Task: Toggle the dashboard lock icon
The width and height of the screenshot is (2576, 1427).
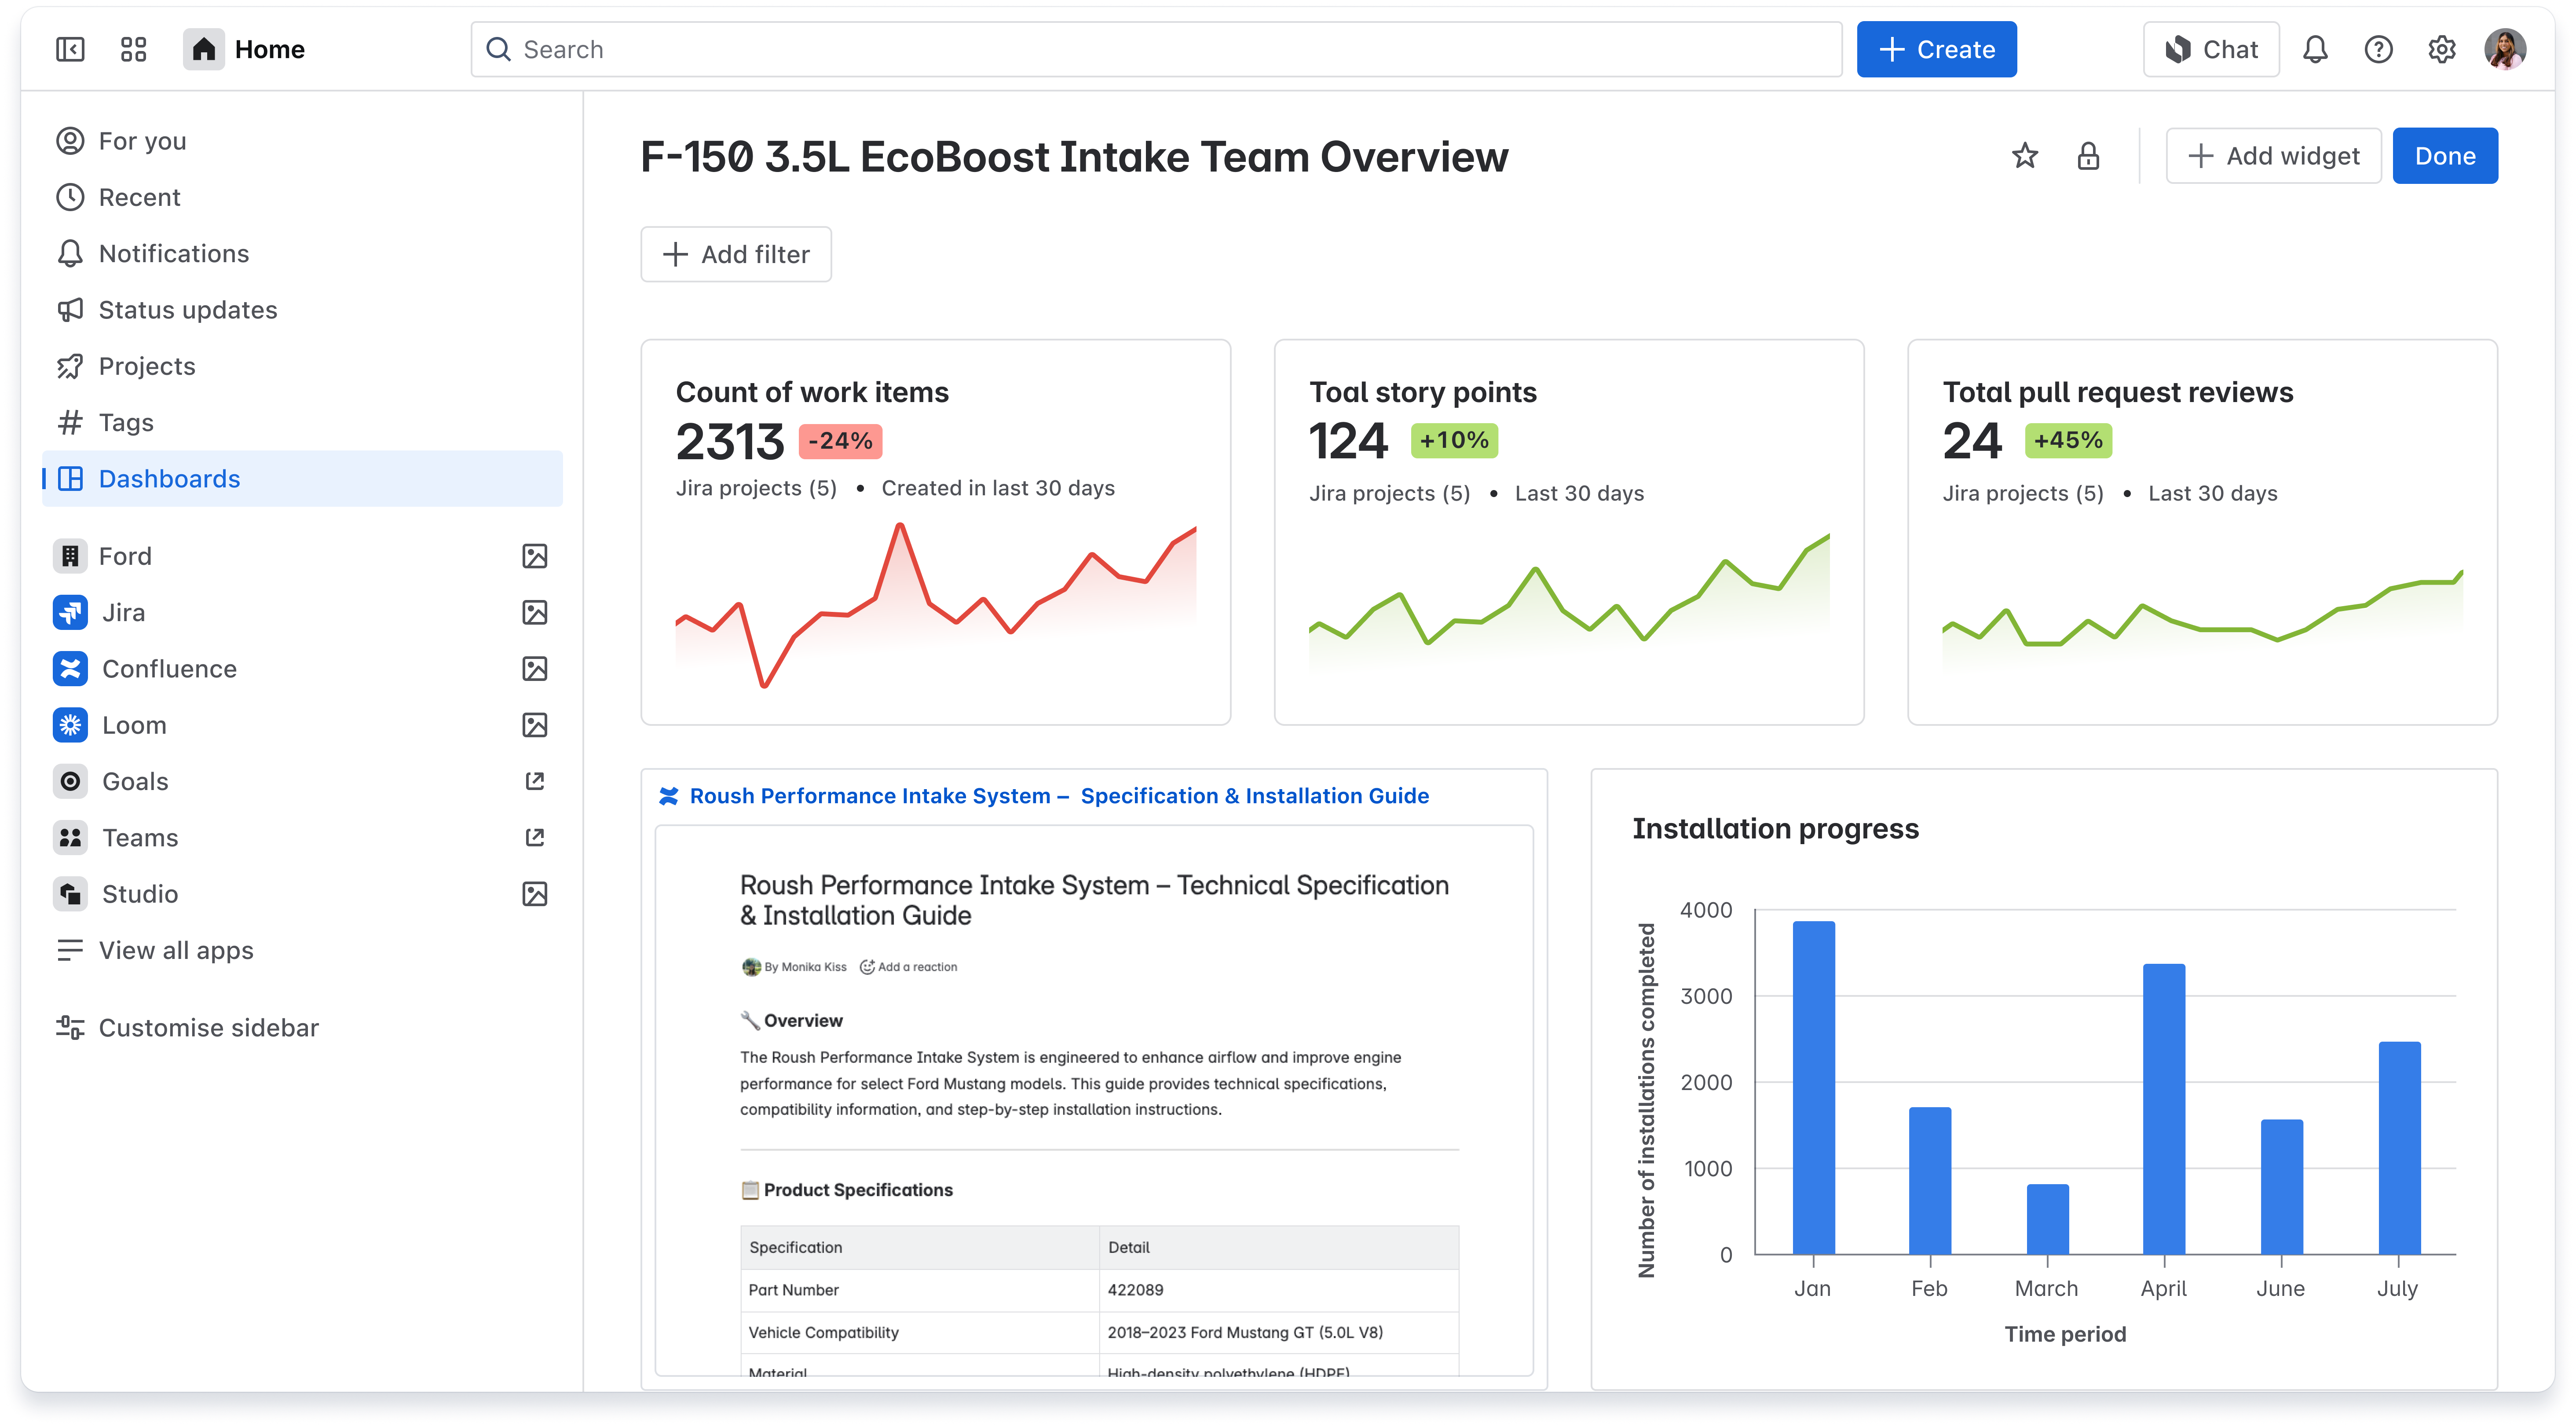Action: pyautogui.click(x=2089, y=155)
